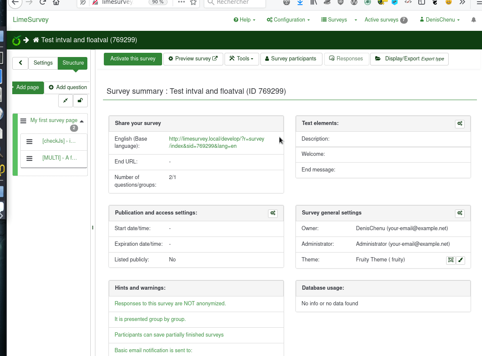Click theme options icon beside Fruity Theme

[x=451, y=260]
